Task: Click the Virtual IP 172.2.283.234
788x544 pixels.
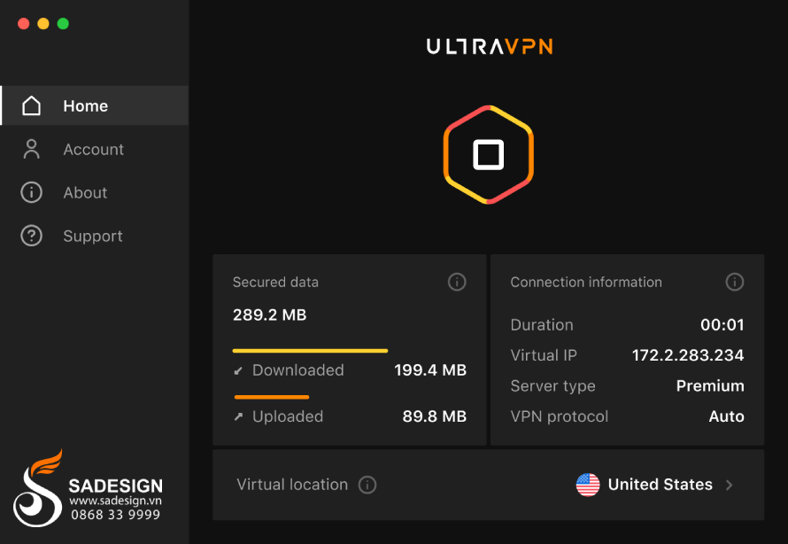Action: click(687, 355)
